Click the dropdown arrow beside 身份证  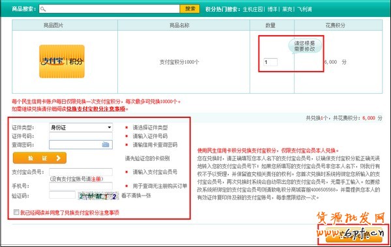(109, 128)
